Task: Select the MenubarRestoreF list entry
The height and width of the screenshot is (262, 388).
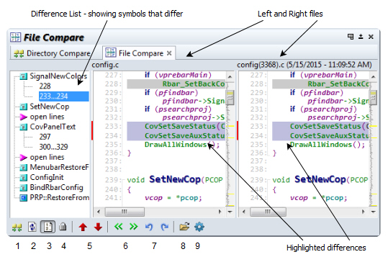Action: 59,167
